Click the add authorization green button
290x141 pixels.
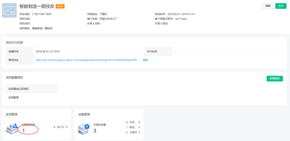[x=275, y=79]
